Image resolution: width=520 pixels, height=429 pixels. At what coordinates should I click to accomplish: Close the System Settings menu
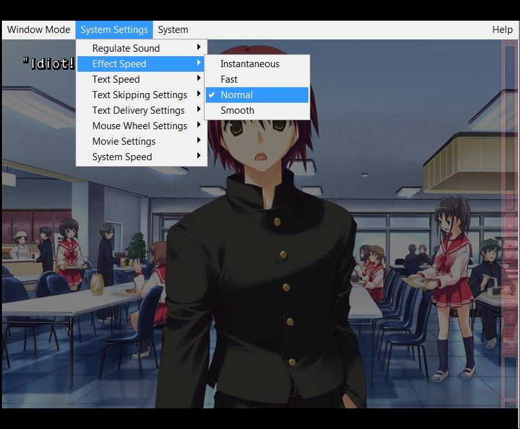coord(114,30)
